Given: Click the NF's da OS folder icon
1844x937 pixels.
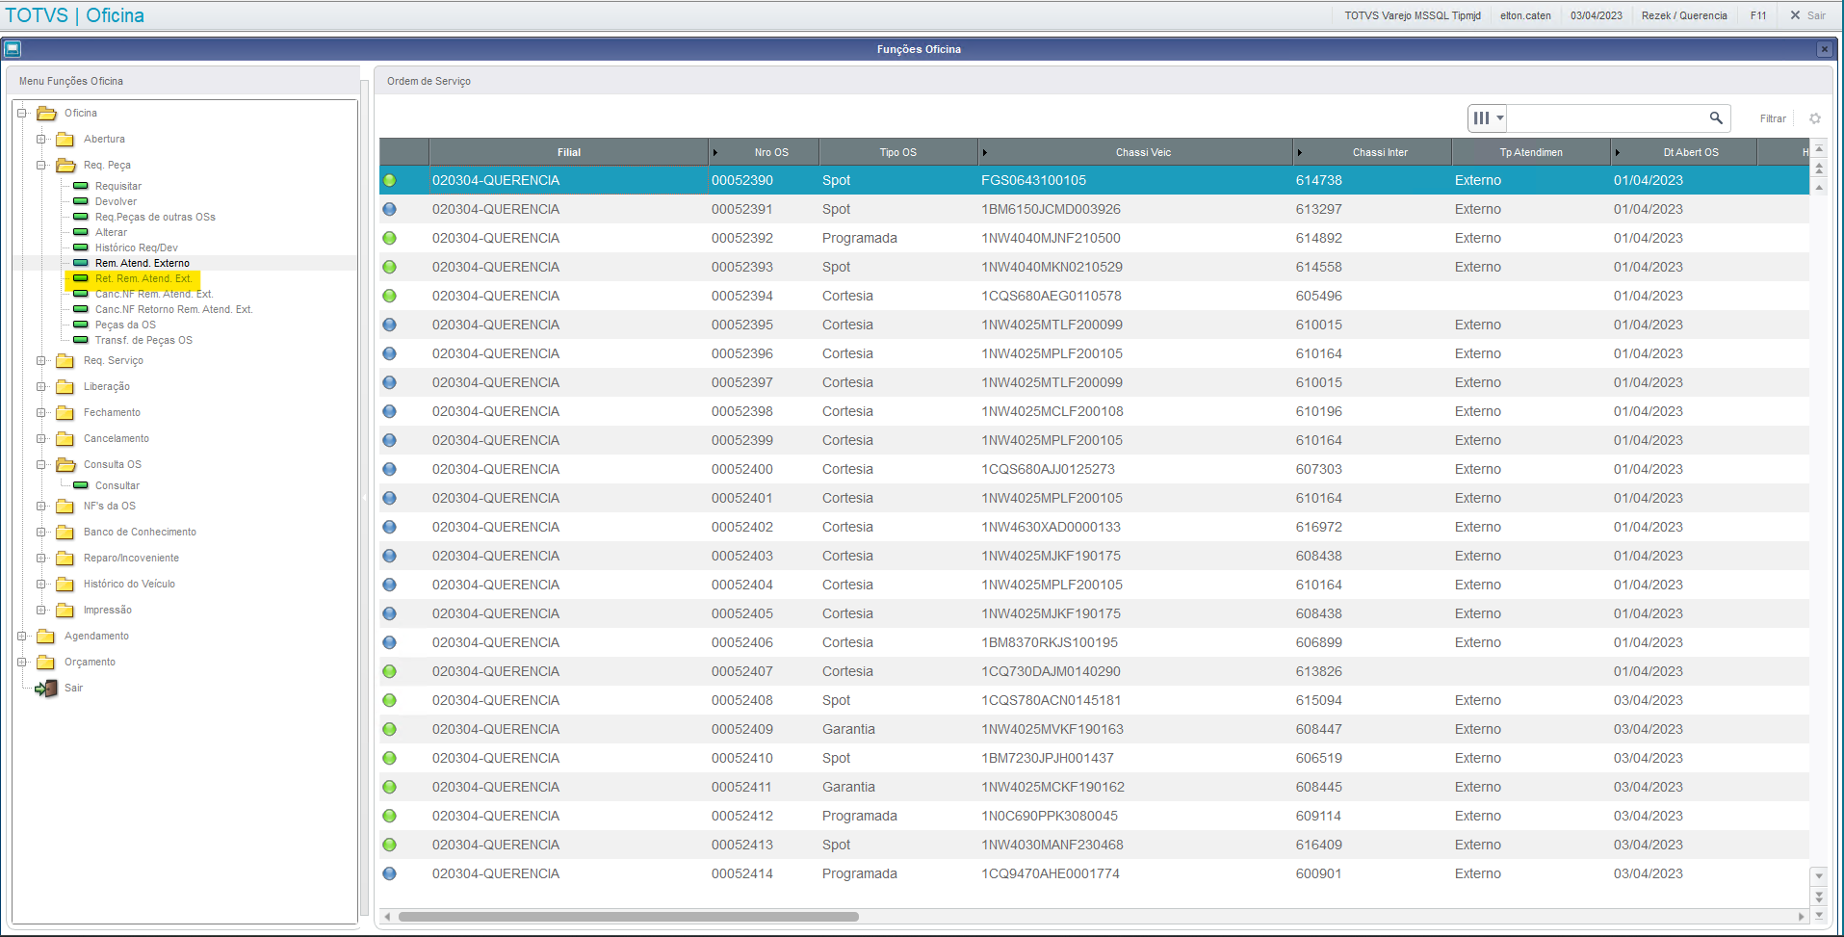Looking at the screenshot, I should tap(65, 507).
